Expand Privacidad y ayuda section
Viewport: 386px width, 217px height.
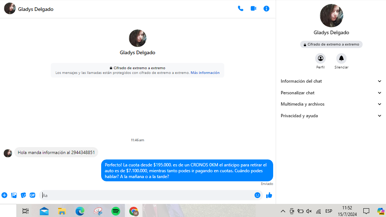pos(331,116)
